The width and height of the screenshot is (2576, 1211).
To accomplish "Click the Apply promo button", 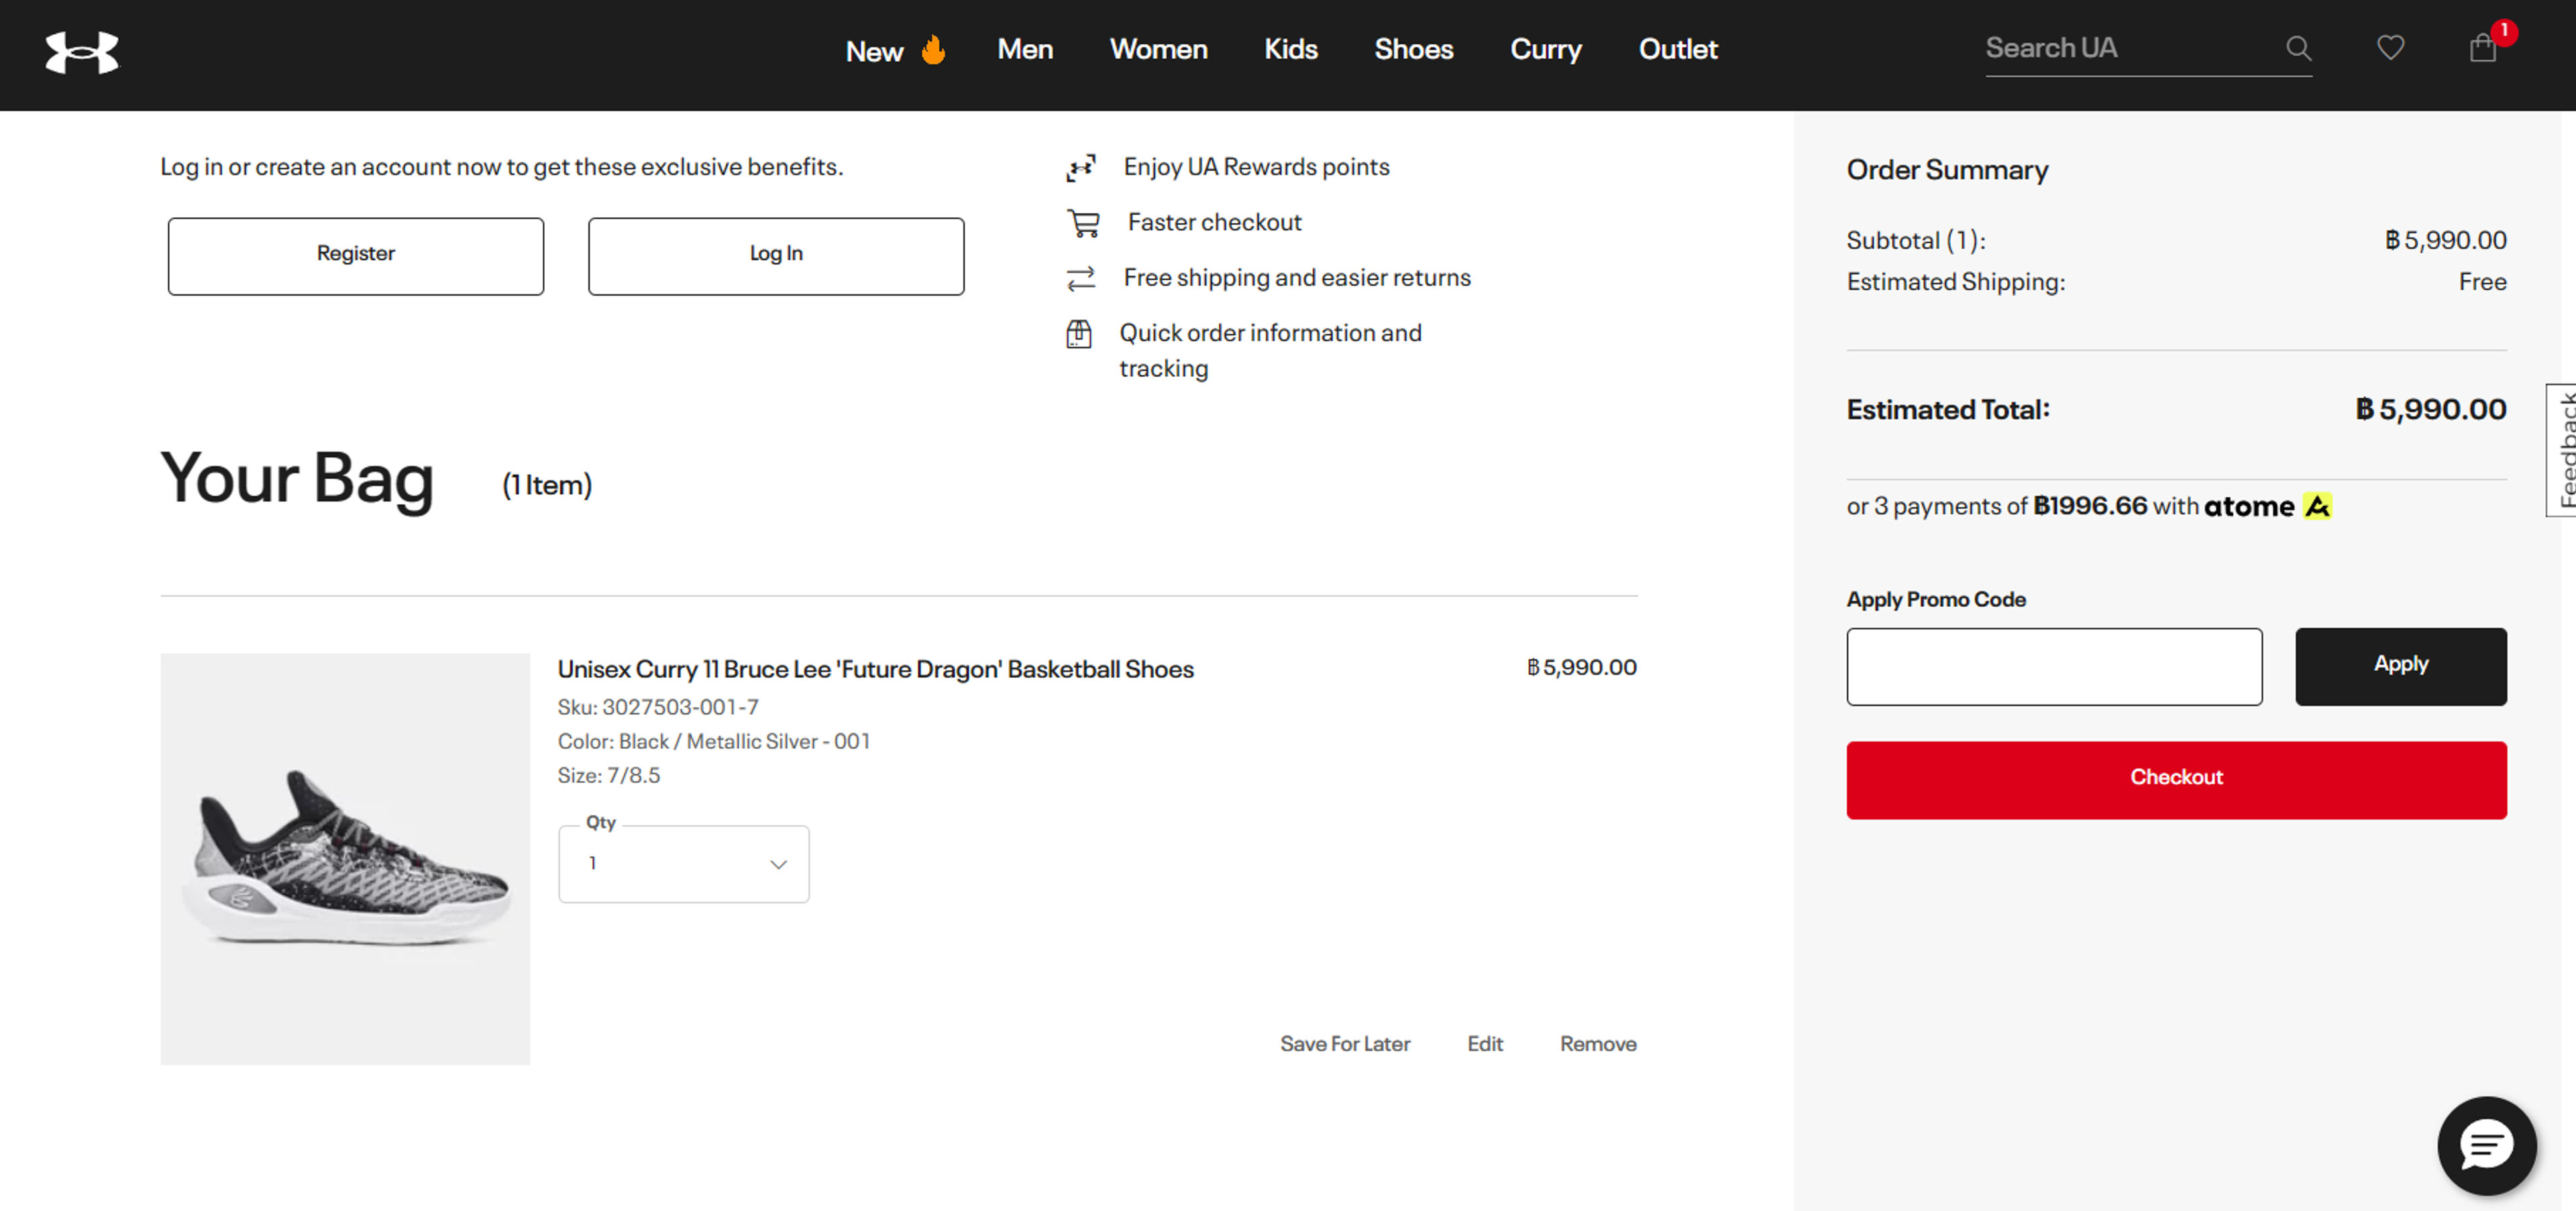I will tap(2400, 667).
